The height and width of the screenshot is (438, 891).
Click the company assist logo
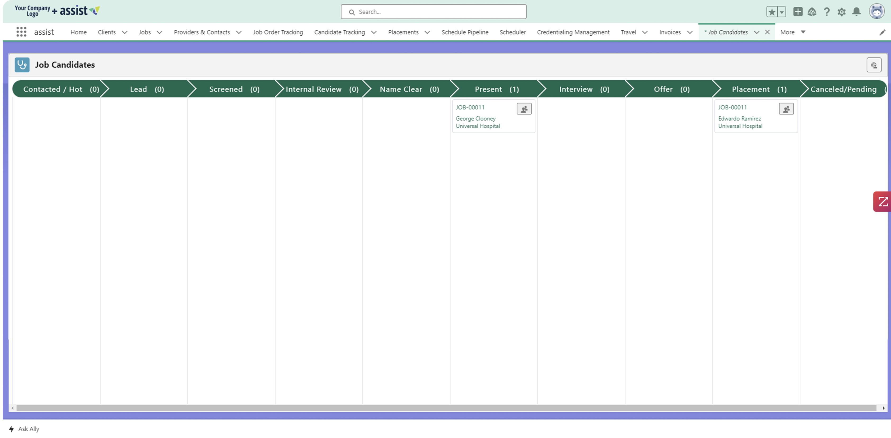(57, 11)
